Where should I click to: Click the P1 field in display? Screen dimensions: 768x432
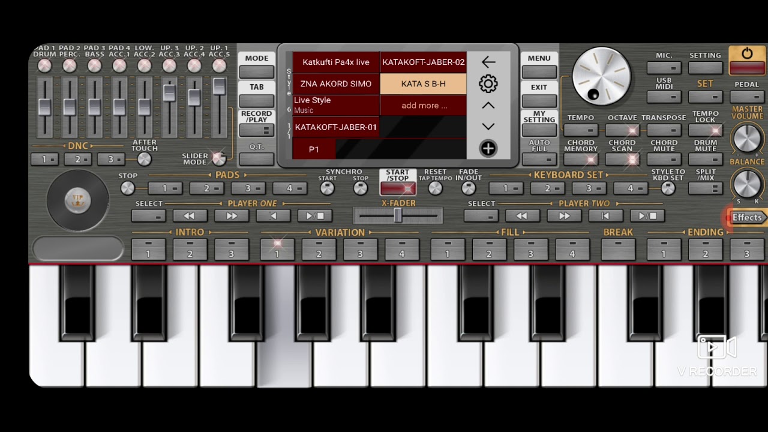(314, 149)
